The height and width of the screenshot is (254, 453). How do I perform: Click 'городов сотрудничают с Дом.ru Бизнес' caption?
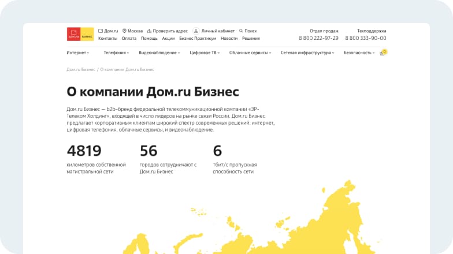(168, 168)
